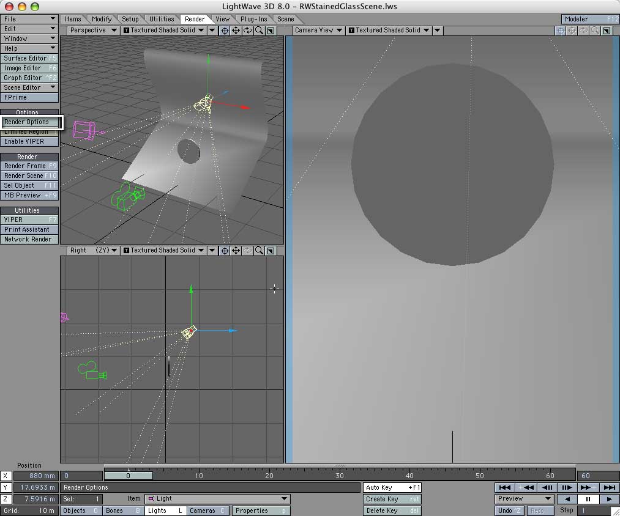620x516 pixels.
Task: Click the Render Options button
Action: pos(29,122)
